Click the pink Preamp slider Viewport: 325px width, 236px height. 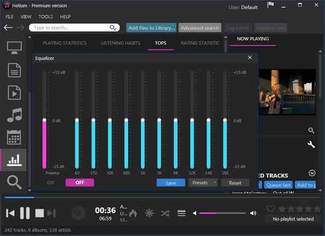(44, 120)
